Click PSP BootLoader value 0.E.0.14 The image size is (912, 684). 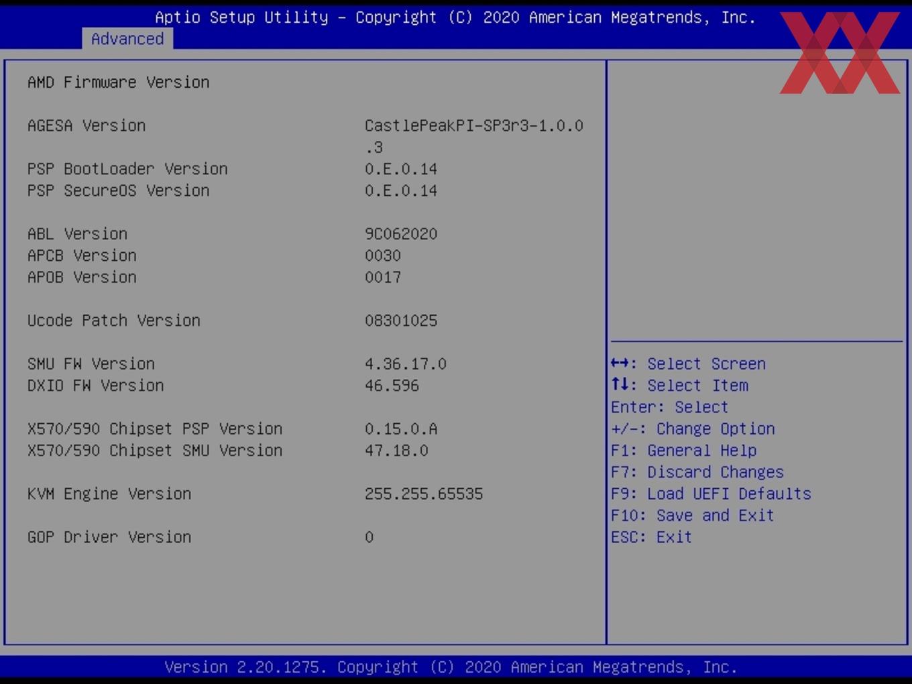401,169
